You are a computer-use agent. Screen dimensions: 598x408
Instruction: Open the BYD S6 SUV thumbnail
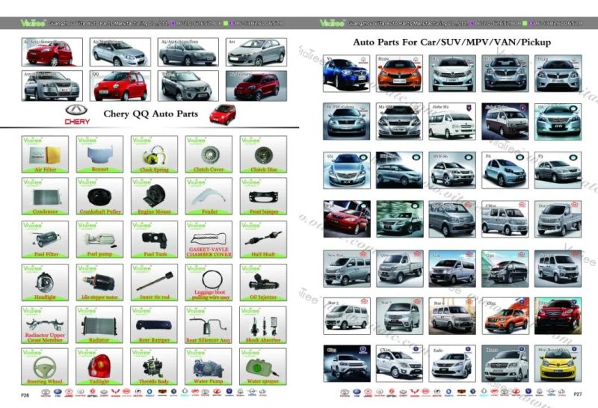coord(452,170)
